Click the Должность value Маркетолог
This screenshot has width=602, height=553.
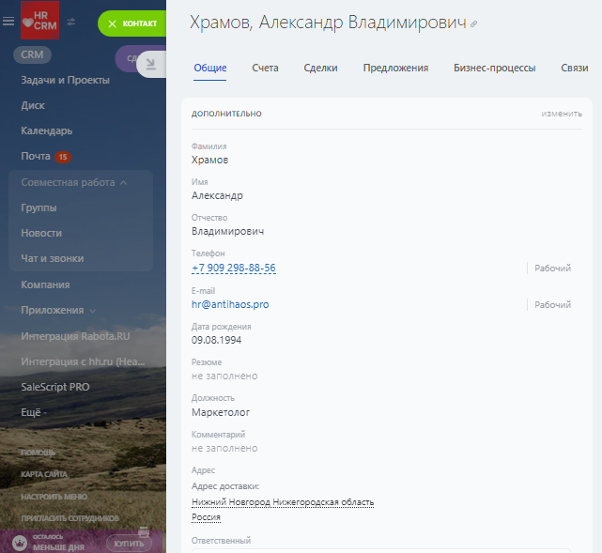221,412
